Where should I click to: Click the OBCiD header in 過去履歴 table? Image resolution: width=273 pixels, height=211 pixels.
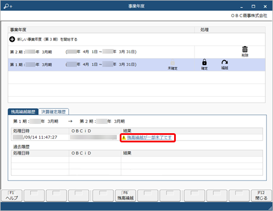pyautogui.click(x=95, y=153)
